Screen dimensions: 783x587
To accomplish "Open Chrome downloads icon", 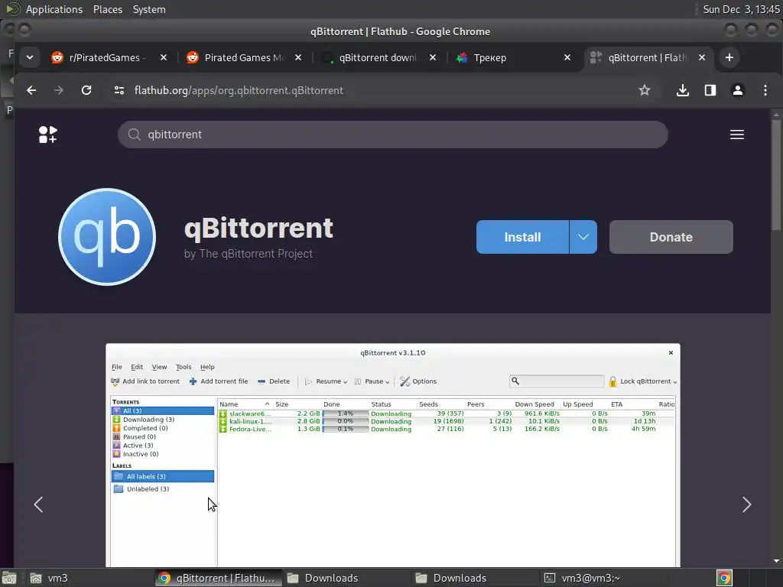I will pyautogui.click(x=683, y=90).
